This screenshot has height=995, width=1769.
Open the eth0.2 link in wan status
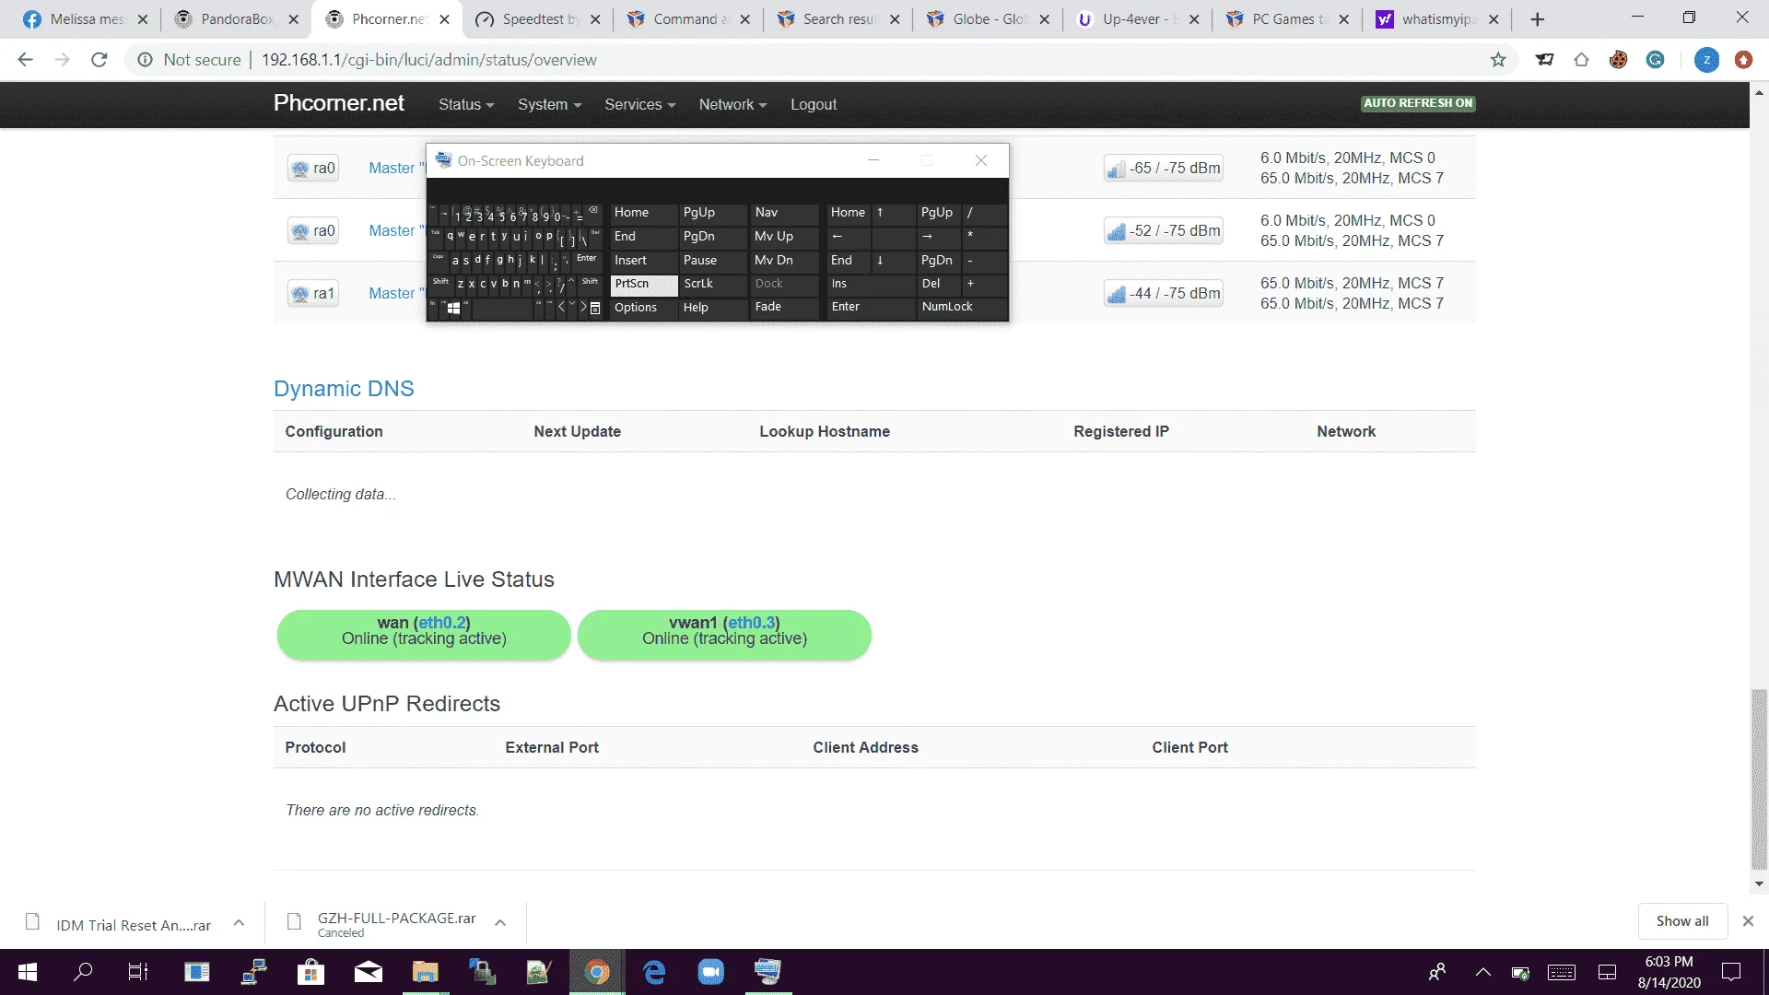coord(442,623)
